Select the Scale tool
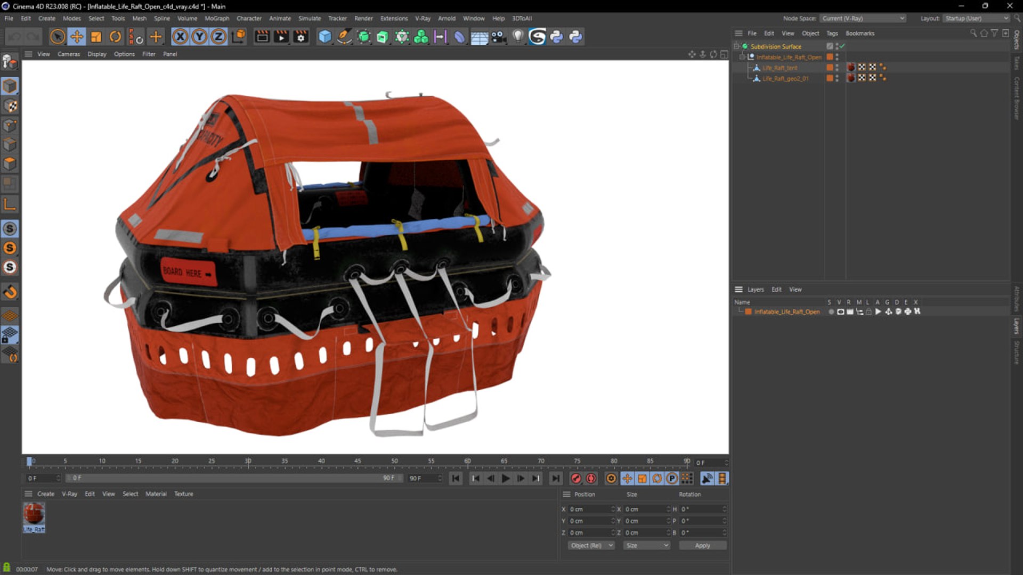The height and width of the screenshot is (575, 1023). tap(96, 37)
